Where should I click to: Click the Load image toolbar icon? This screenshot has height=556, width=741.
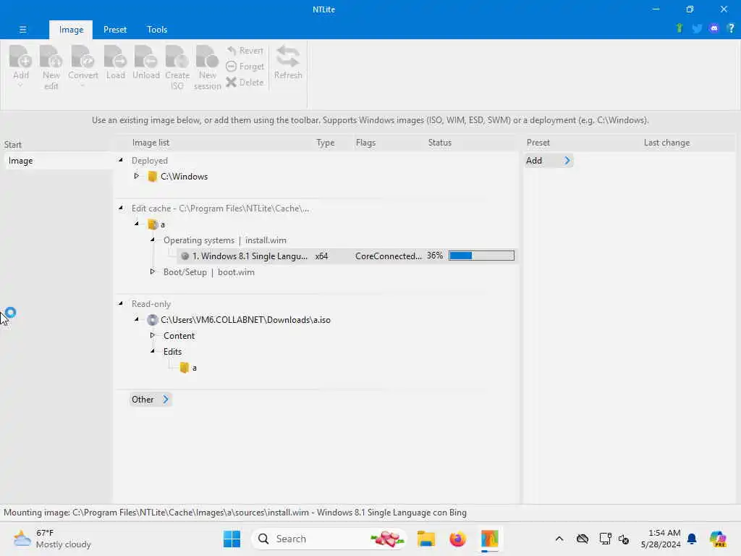point(115,57)
